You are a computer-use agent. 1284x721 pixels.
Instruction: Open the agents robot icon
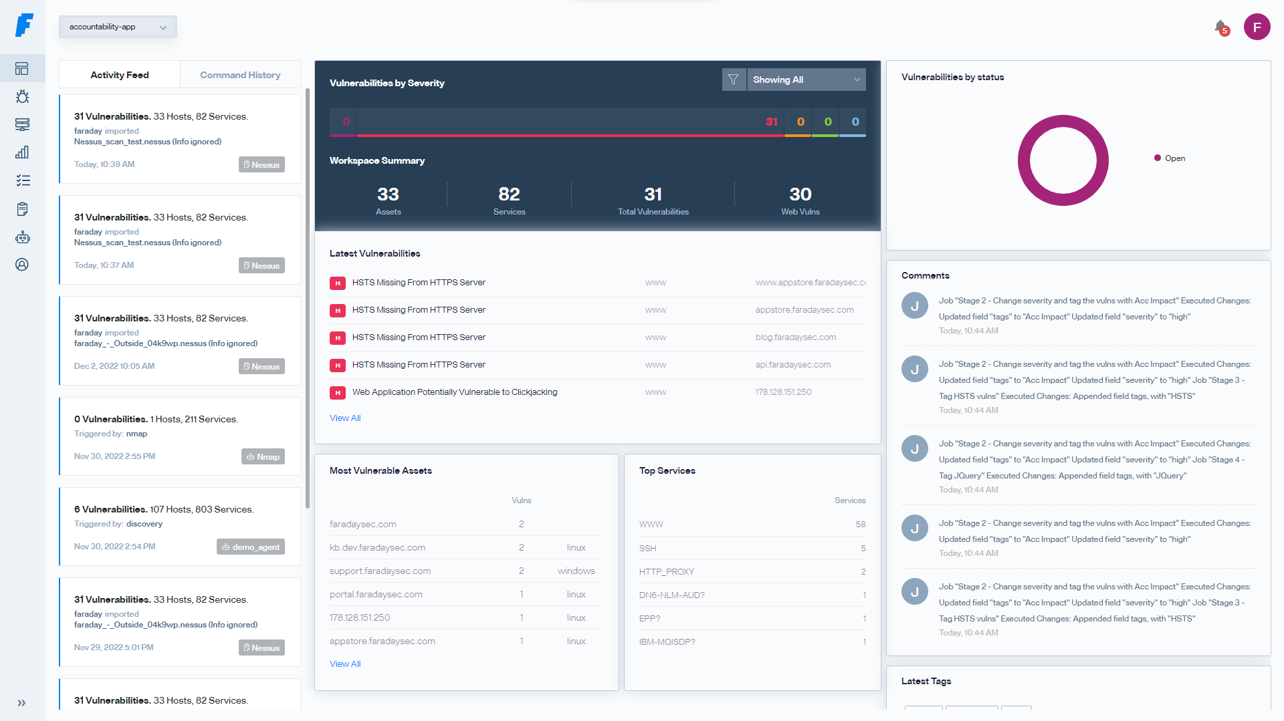[22, 237]
